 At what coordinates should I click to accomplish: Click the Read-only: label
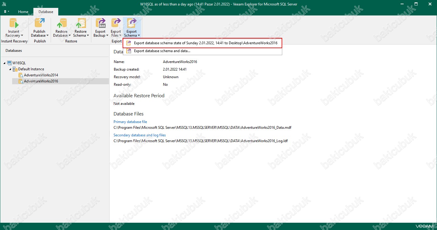tap(122, 85)
